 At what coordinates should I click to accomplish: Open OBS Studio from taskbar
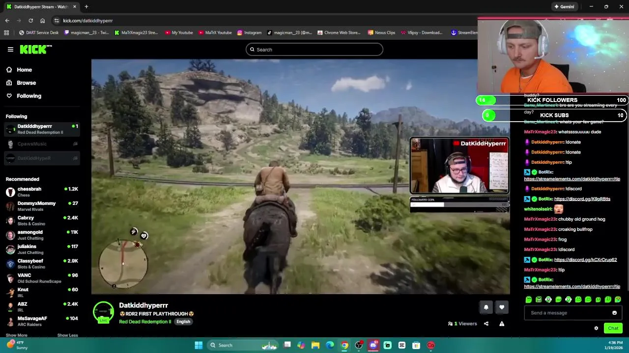point(359,345)
